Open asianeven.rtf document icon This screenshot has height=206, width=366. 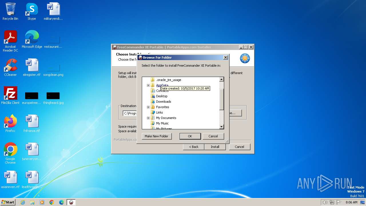coord(10,179)
